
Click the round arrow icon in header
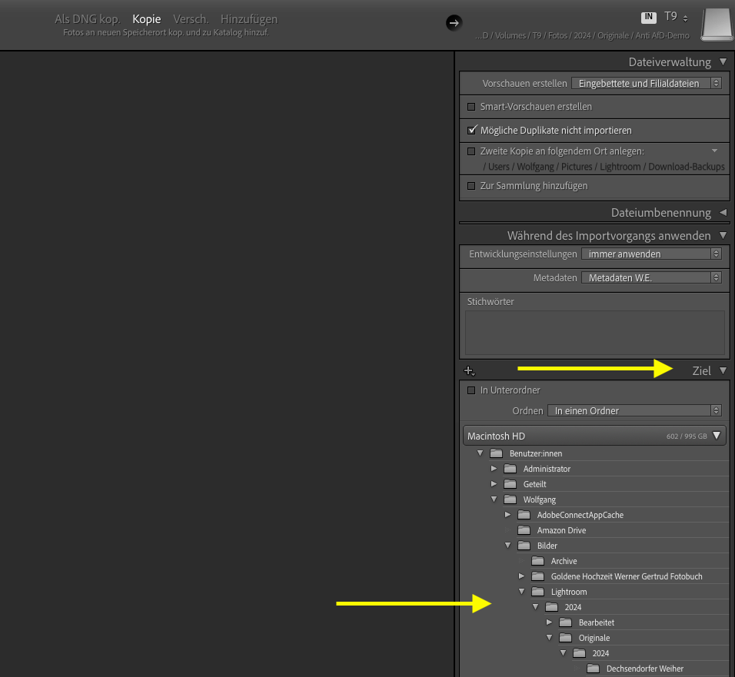click(454, 23)
